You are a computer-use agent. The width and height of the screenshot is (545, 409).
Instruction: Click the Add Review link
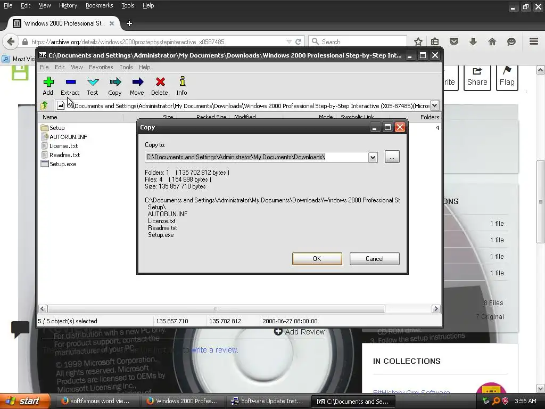coord(300,332)
